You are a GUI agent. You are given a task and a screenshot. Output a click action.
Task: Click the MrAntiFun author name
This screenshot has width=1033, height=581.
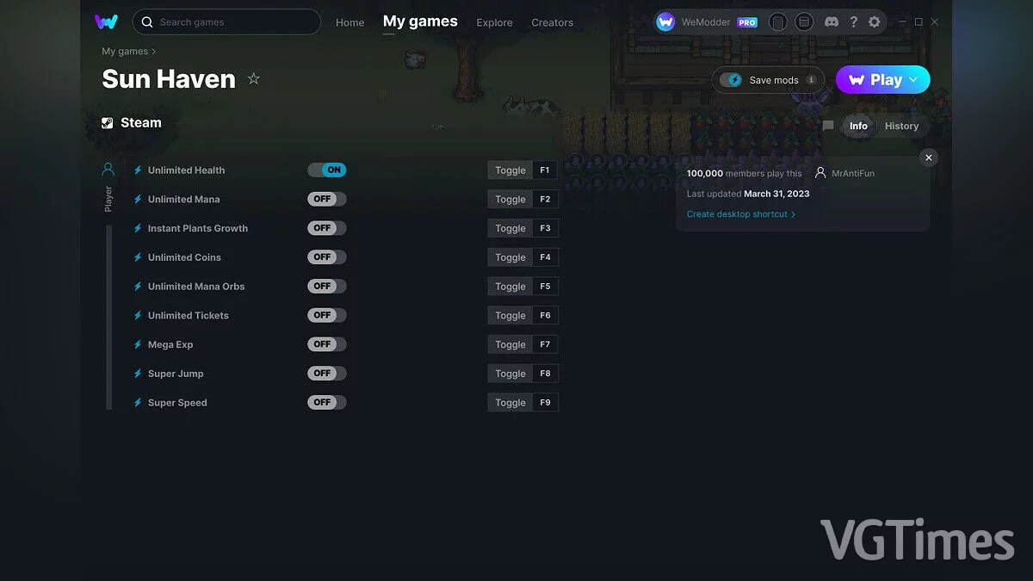[852, 173]
